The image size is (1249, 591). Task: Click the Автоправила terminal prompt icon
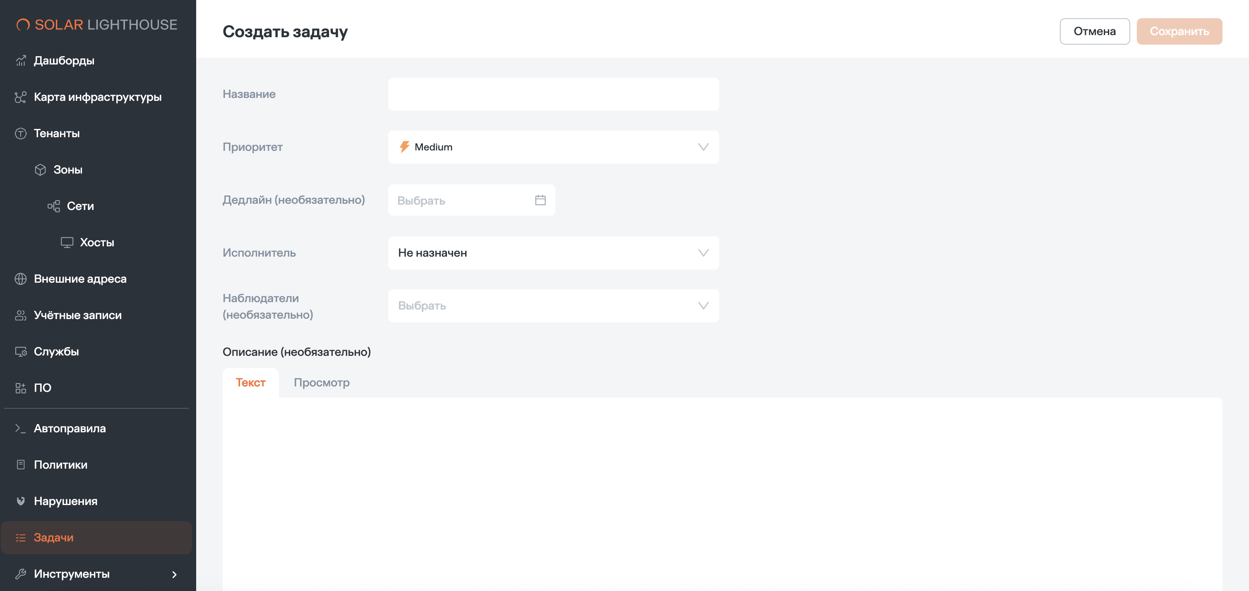20,428
